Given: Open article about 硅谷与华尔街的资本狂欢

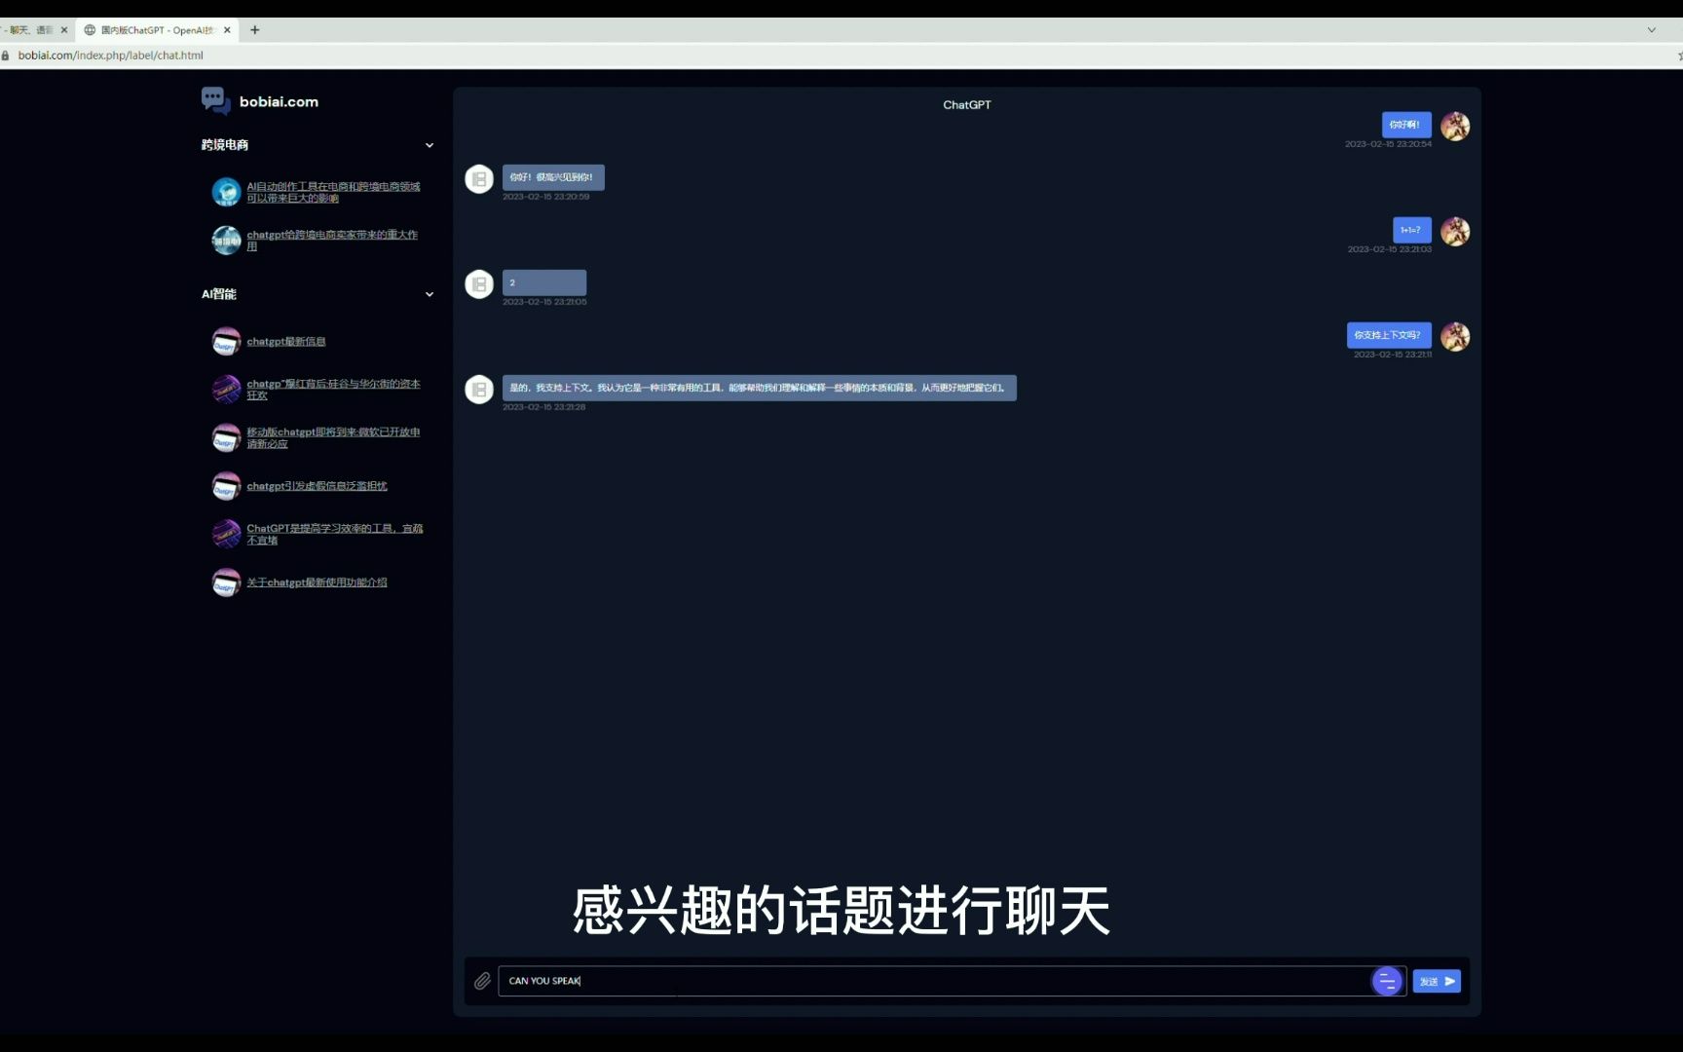Looking at the screenshot, I should 333,390.
